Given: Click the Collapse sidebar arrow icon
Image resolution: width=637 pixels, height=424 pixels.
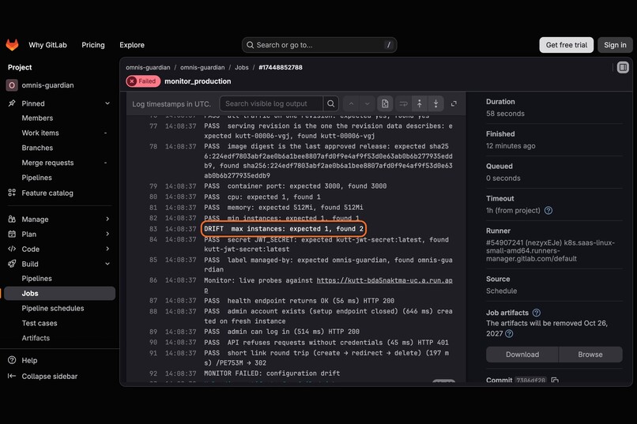Looking at the screenshot, I should pos(12,376).
